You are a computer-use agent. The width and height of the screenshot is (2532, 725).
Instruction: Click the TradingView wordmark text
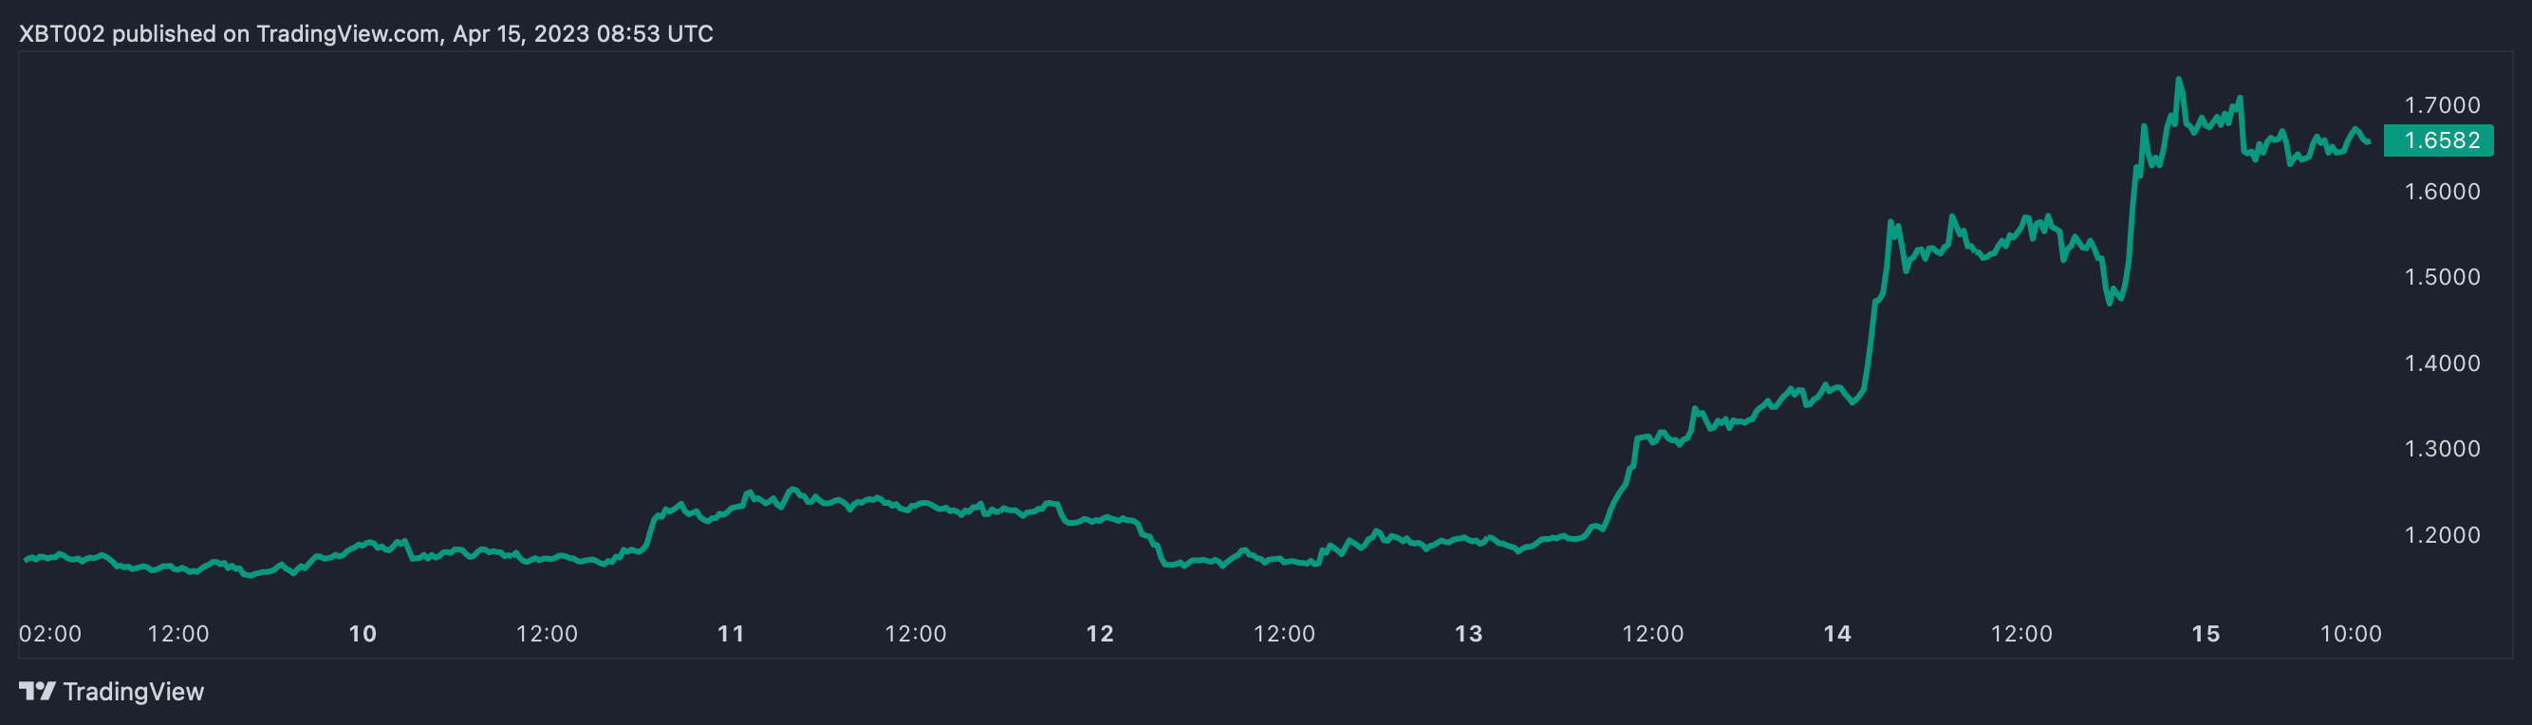pyautogui.click(x=134, y=692)
